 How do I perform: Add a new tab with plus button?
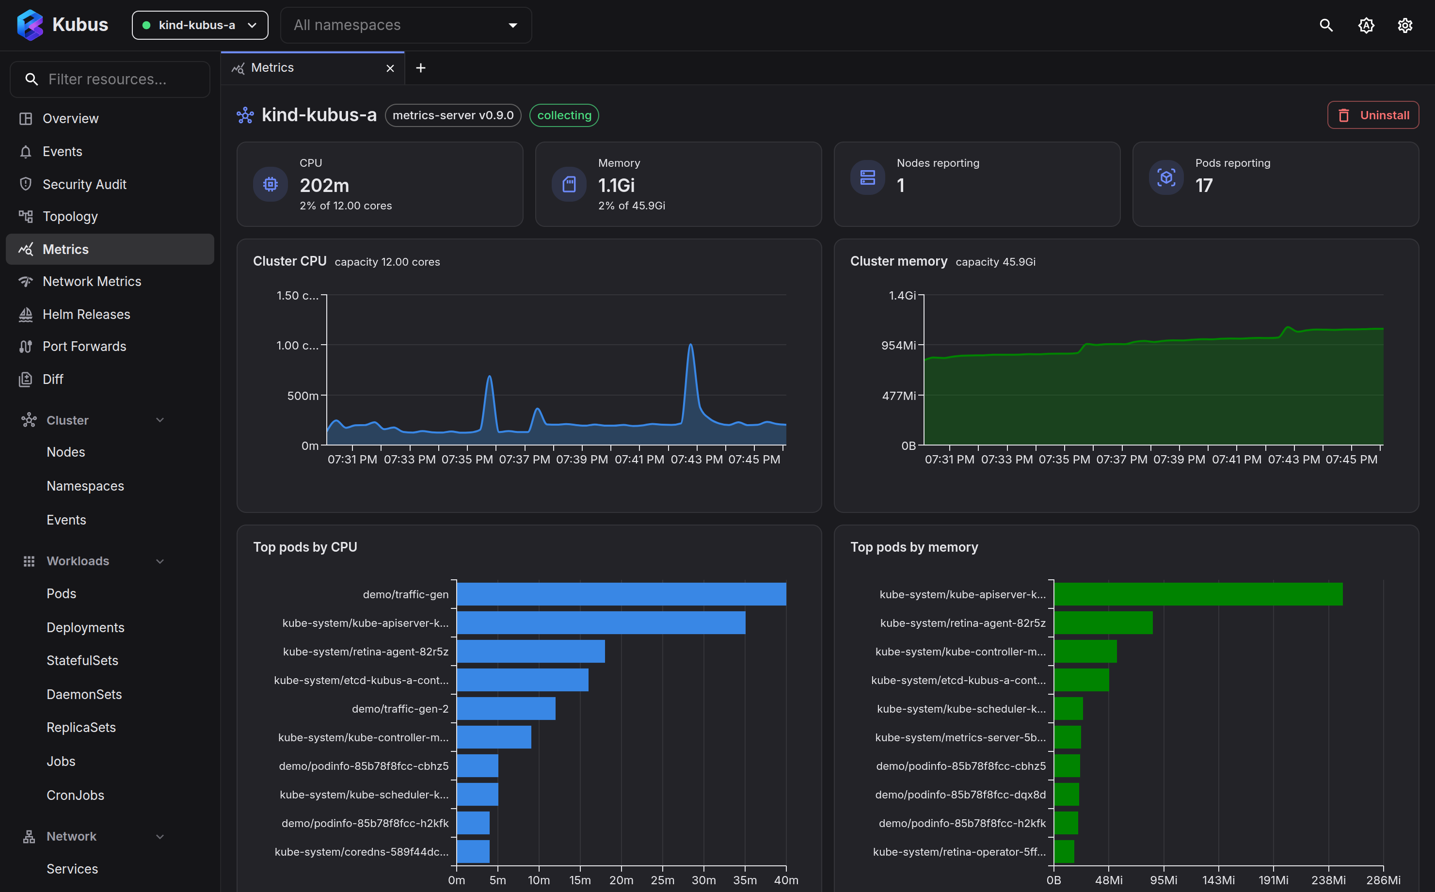tap(420, 68)
